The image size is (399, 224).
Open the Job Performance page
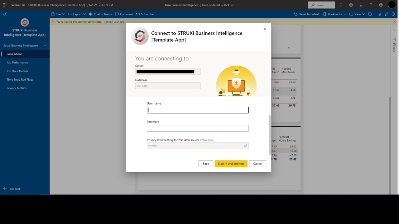[25, 63]
